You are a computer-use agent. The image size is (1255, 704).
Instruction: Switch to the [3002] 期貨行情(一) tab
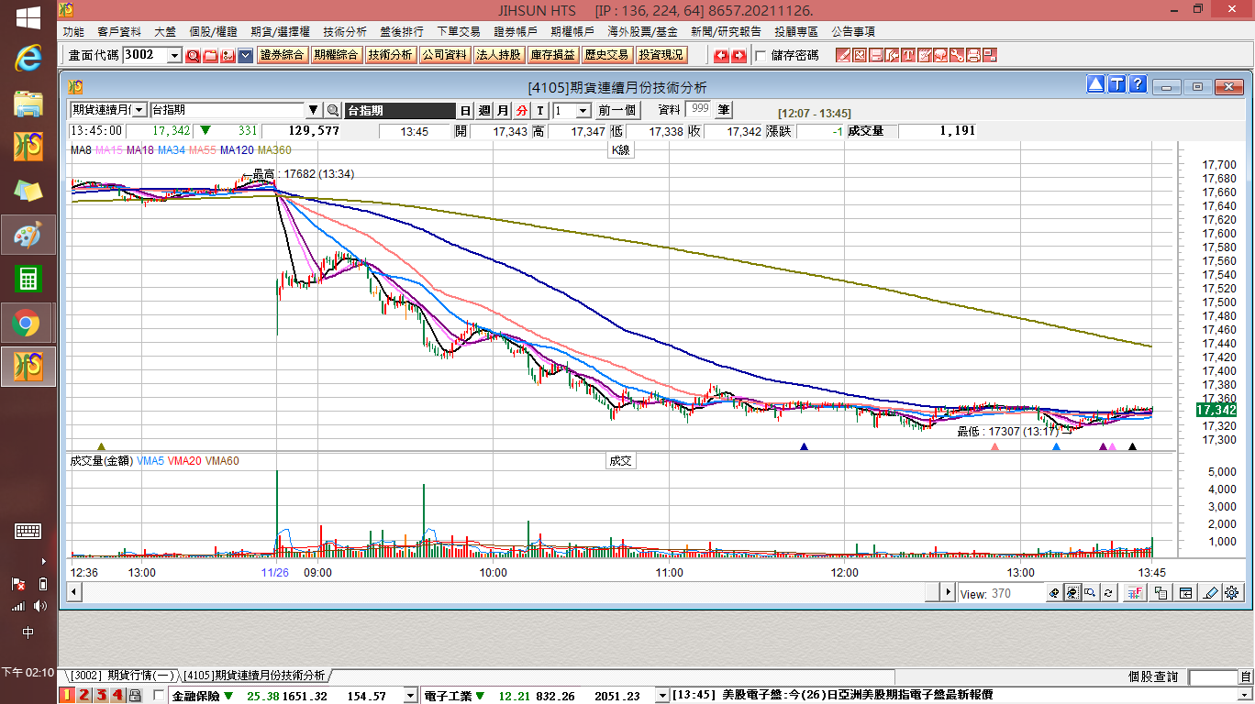tap(123, 676)
